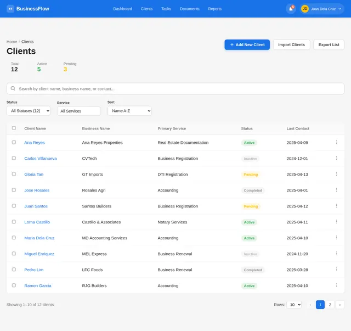The height and width of the screenshot is (331, 351).
Task: Go to Tasks in top navigation
Action: [166, 9]
